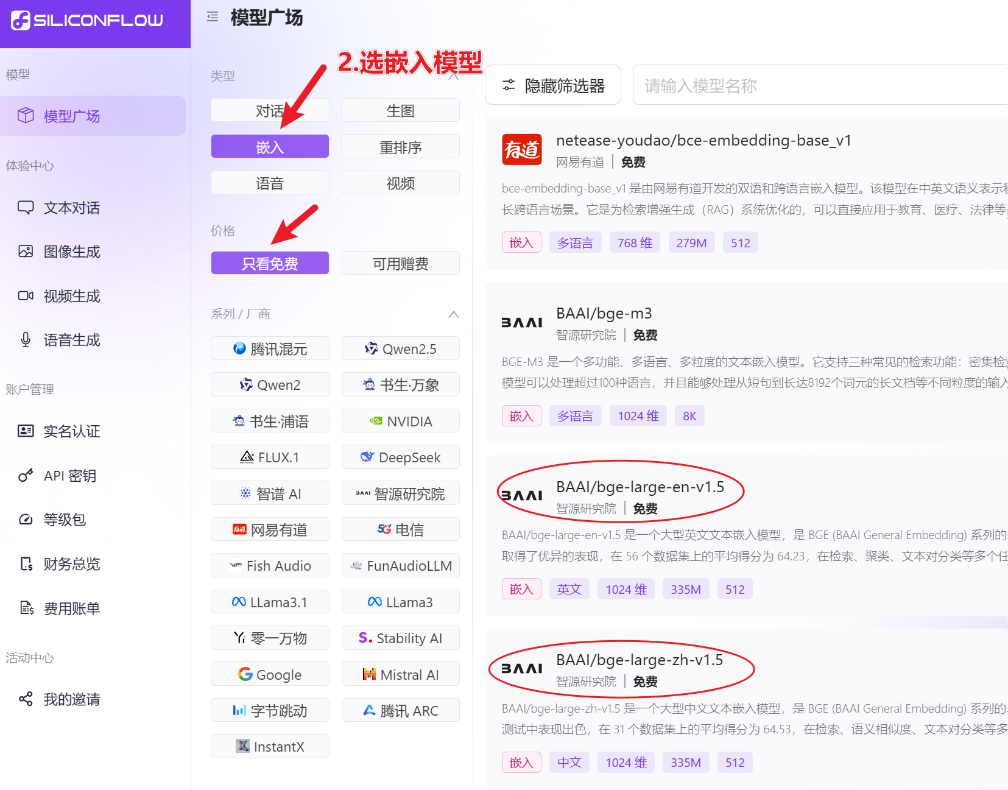The image size is (1008, 790).
Task: Select the 重排序 type filter
Action: pos(400,147)
